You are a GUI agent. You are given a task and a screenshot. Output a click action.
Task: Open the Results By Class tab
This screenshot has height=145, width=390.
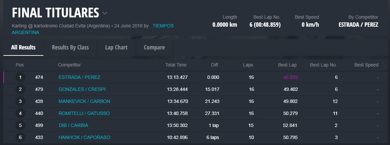[70, 47]
